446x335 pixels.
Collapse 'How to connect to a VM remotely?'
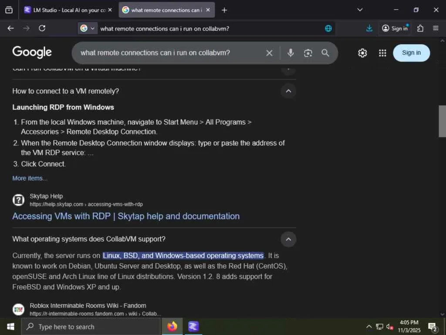coord(288,91)
